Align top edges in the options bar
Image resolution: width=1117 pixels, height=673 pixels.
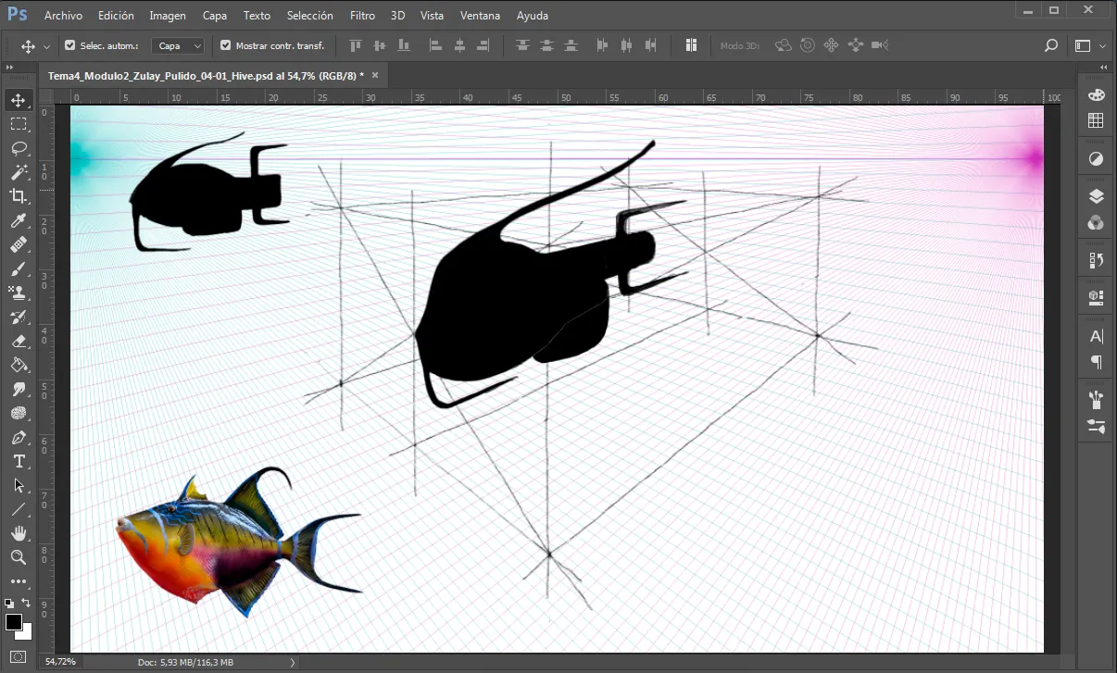tap(356, 45)
